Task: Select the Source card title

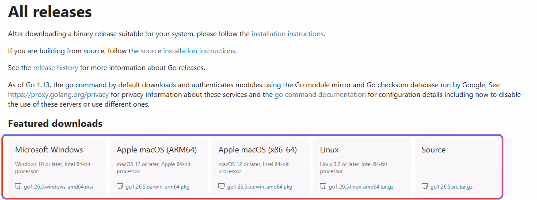Action: (434, 150)
